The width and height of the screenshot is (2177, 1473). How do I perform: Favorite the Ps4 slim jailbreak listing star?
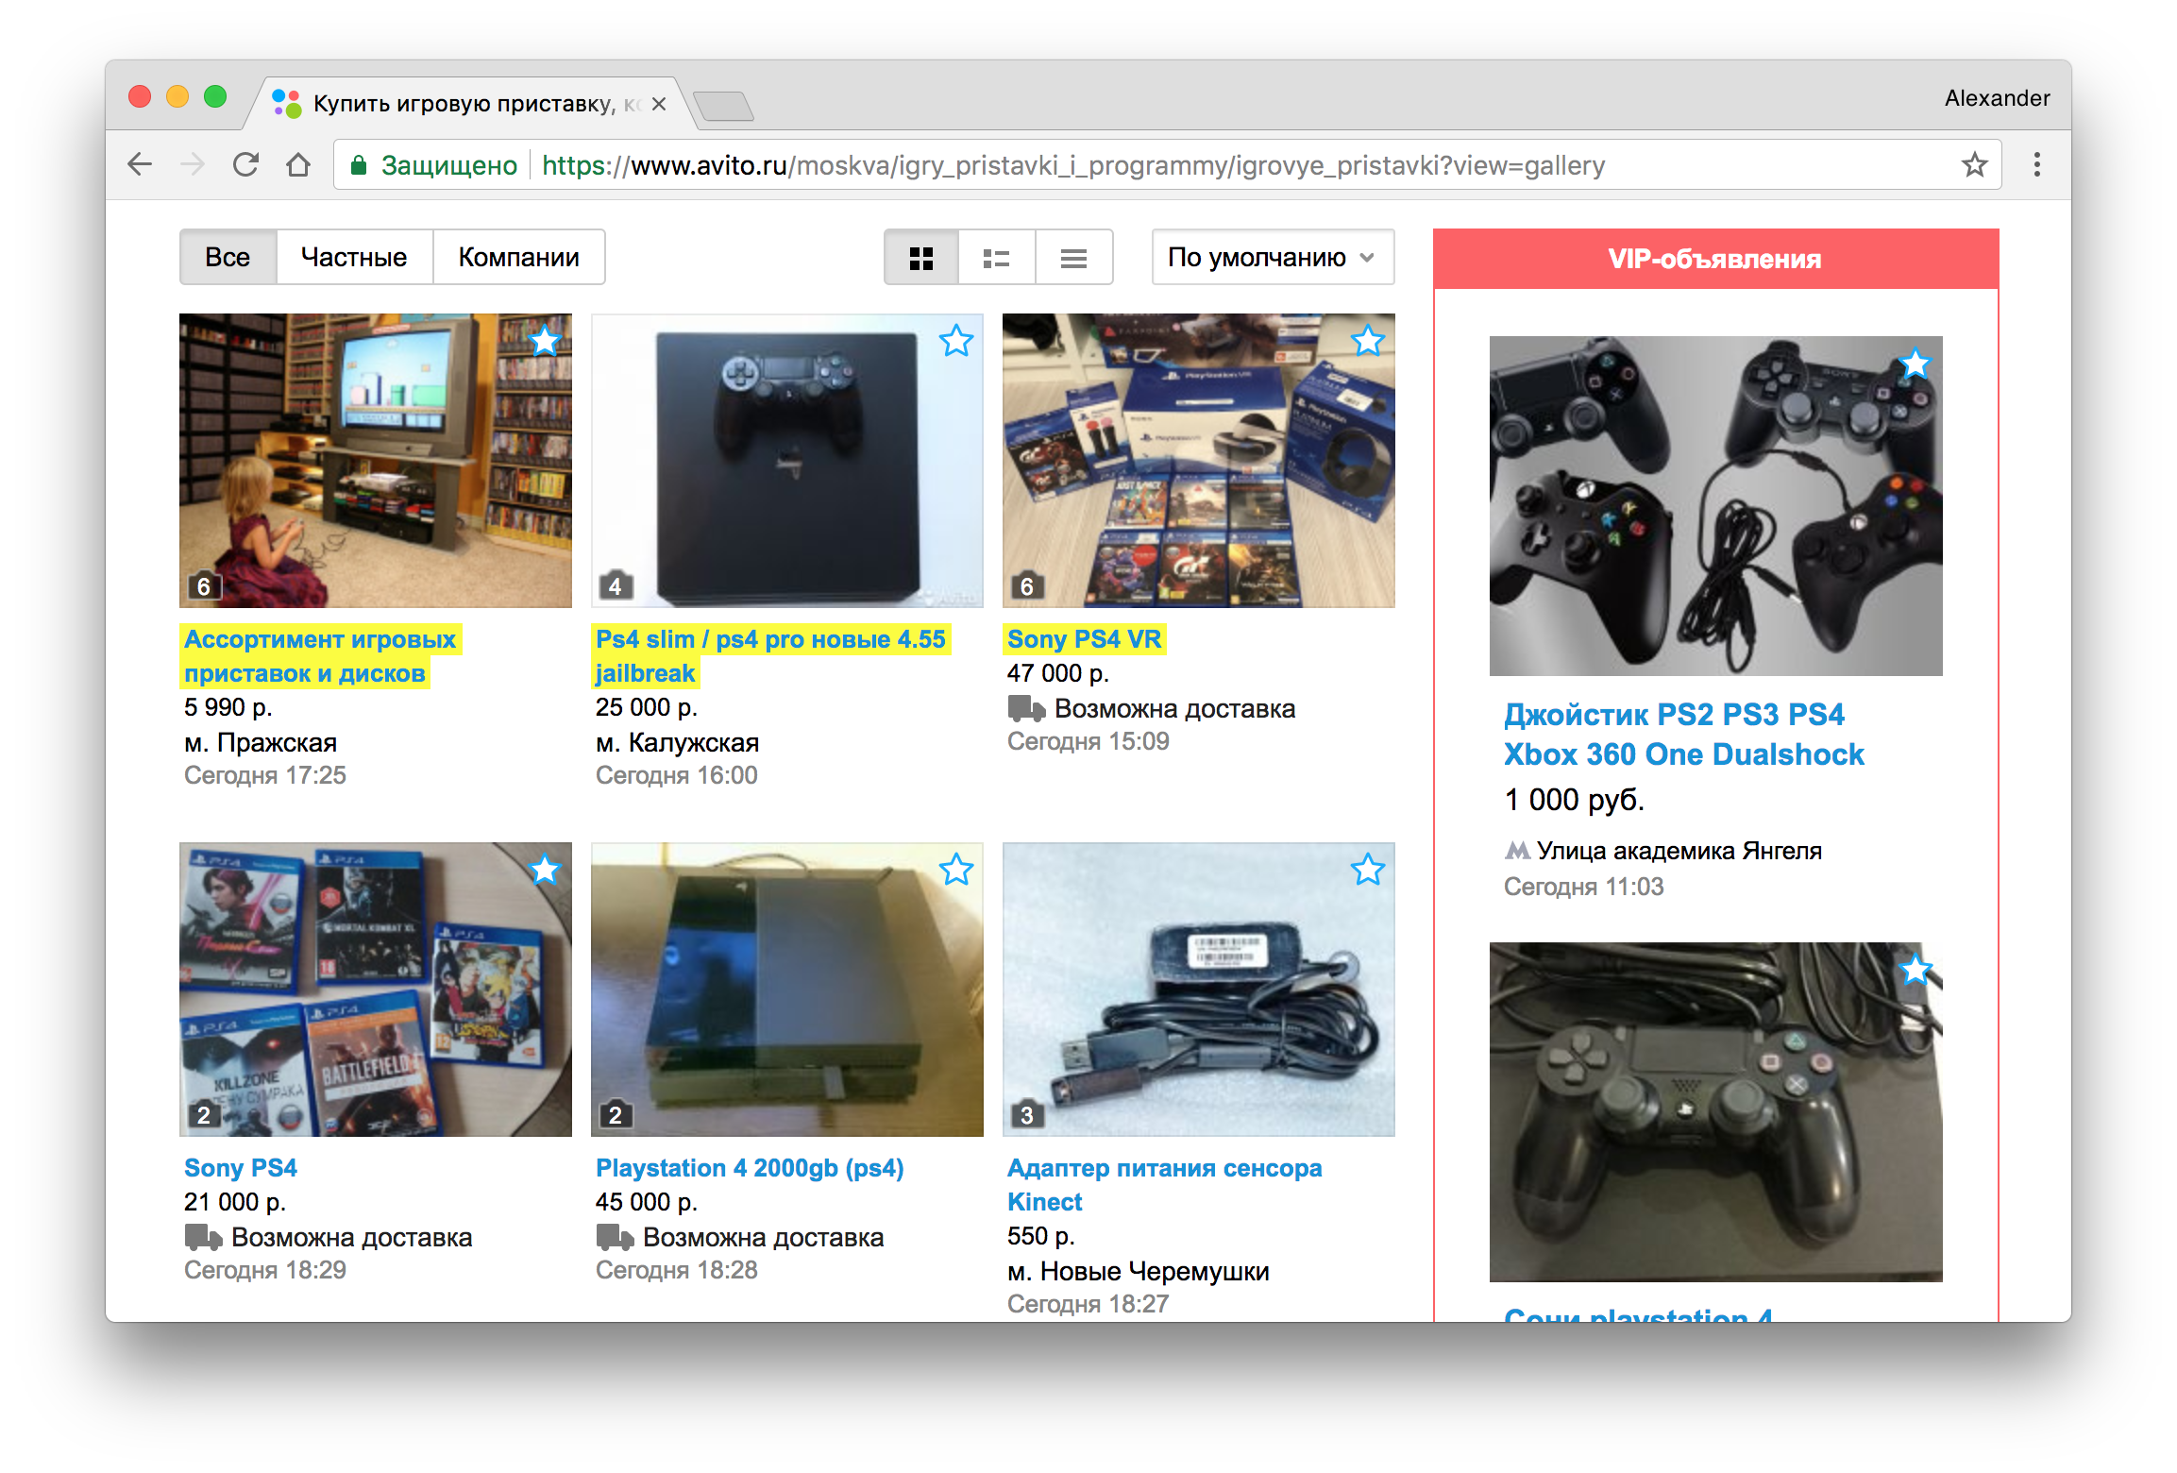pyautogui.click(x=955, y=341)
